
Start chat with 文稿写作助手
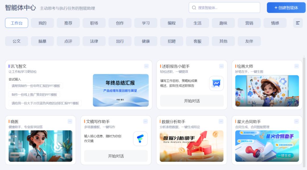pos(116,156)
